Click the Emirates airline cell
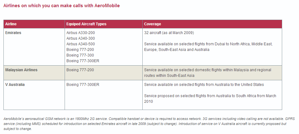This screenshot has width=299, height=134. coord(13,33)
